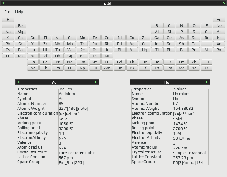Click the Li element button
The image size is (227, 177).
[8, 25]
